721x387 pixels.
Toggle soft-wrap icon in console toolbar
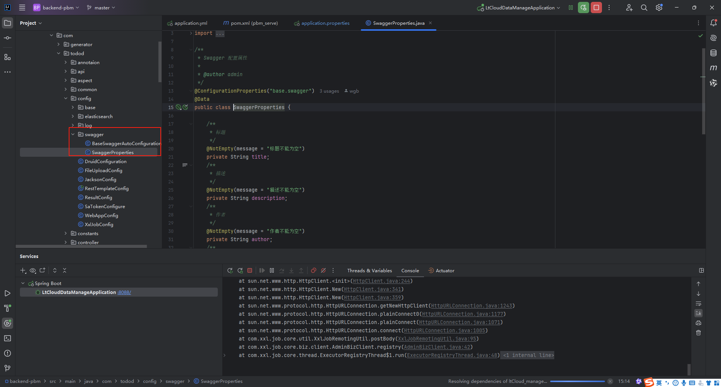(698, 304)
